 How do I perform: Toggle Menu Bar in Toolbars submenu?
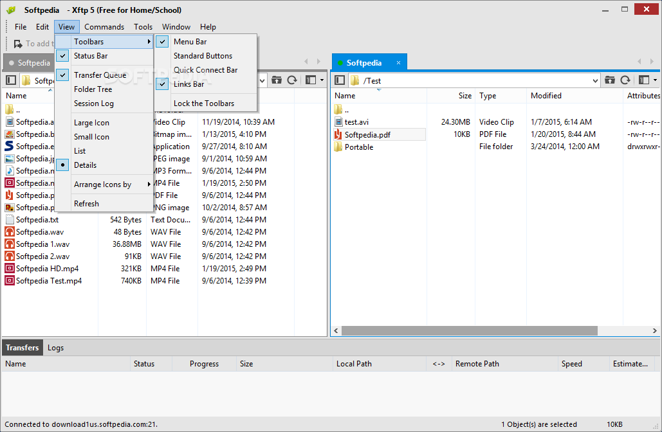(x=206, y=41)
